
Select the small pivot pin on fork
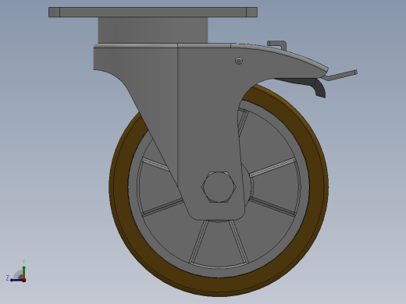[239, 61]
